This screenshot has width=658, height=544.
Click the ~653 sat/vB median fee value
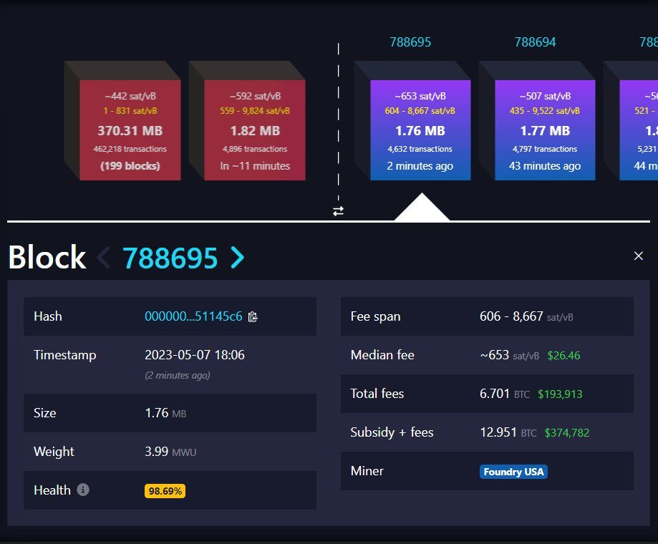[x=510, y=355]
